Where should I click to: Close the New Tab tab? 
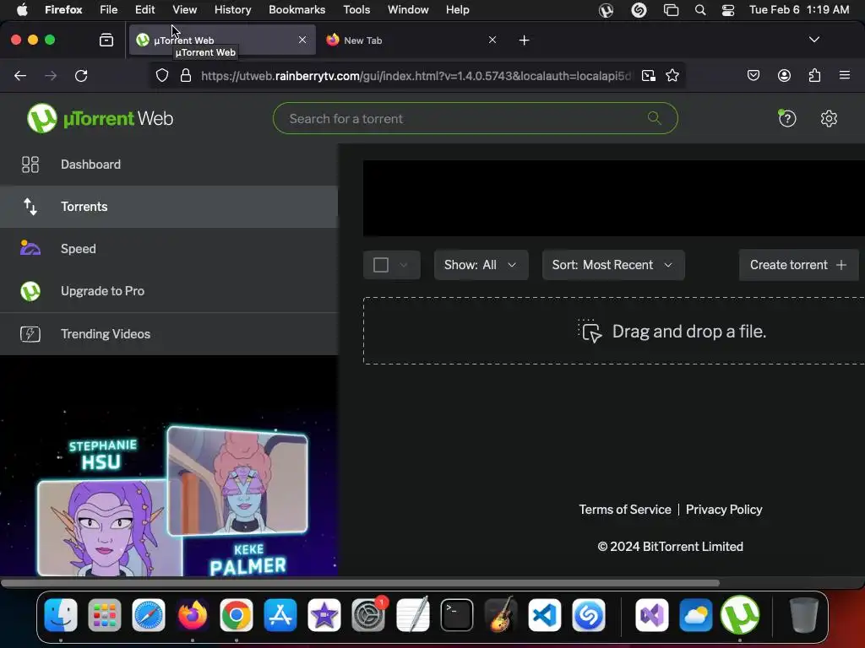(492, 40)
